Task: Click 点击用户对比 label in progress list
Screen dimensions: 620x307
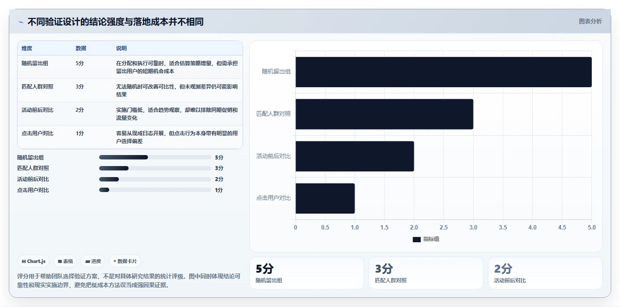Action: pos(33,190)
